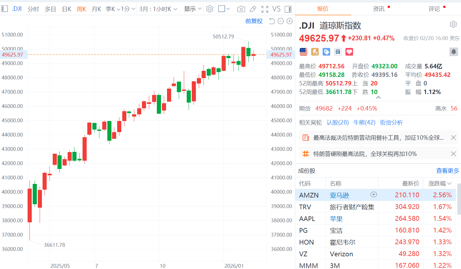Click the zoom out minus icon

tap(281, 21)
